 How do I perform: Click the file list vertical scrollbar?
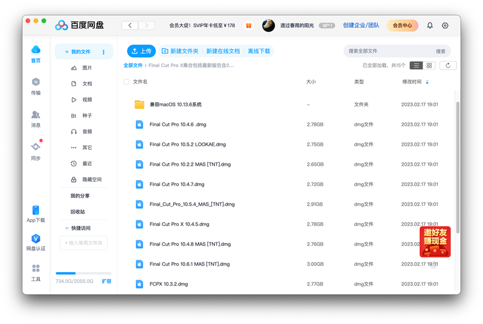click(x=458, y=167)
